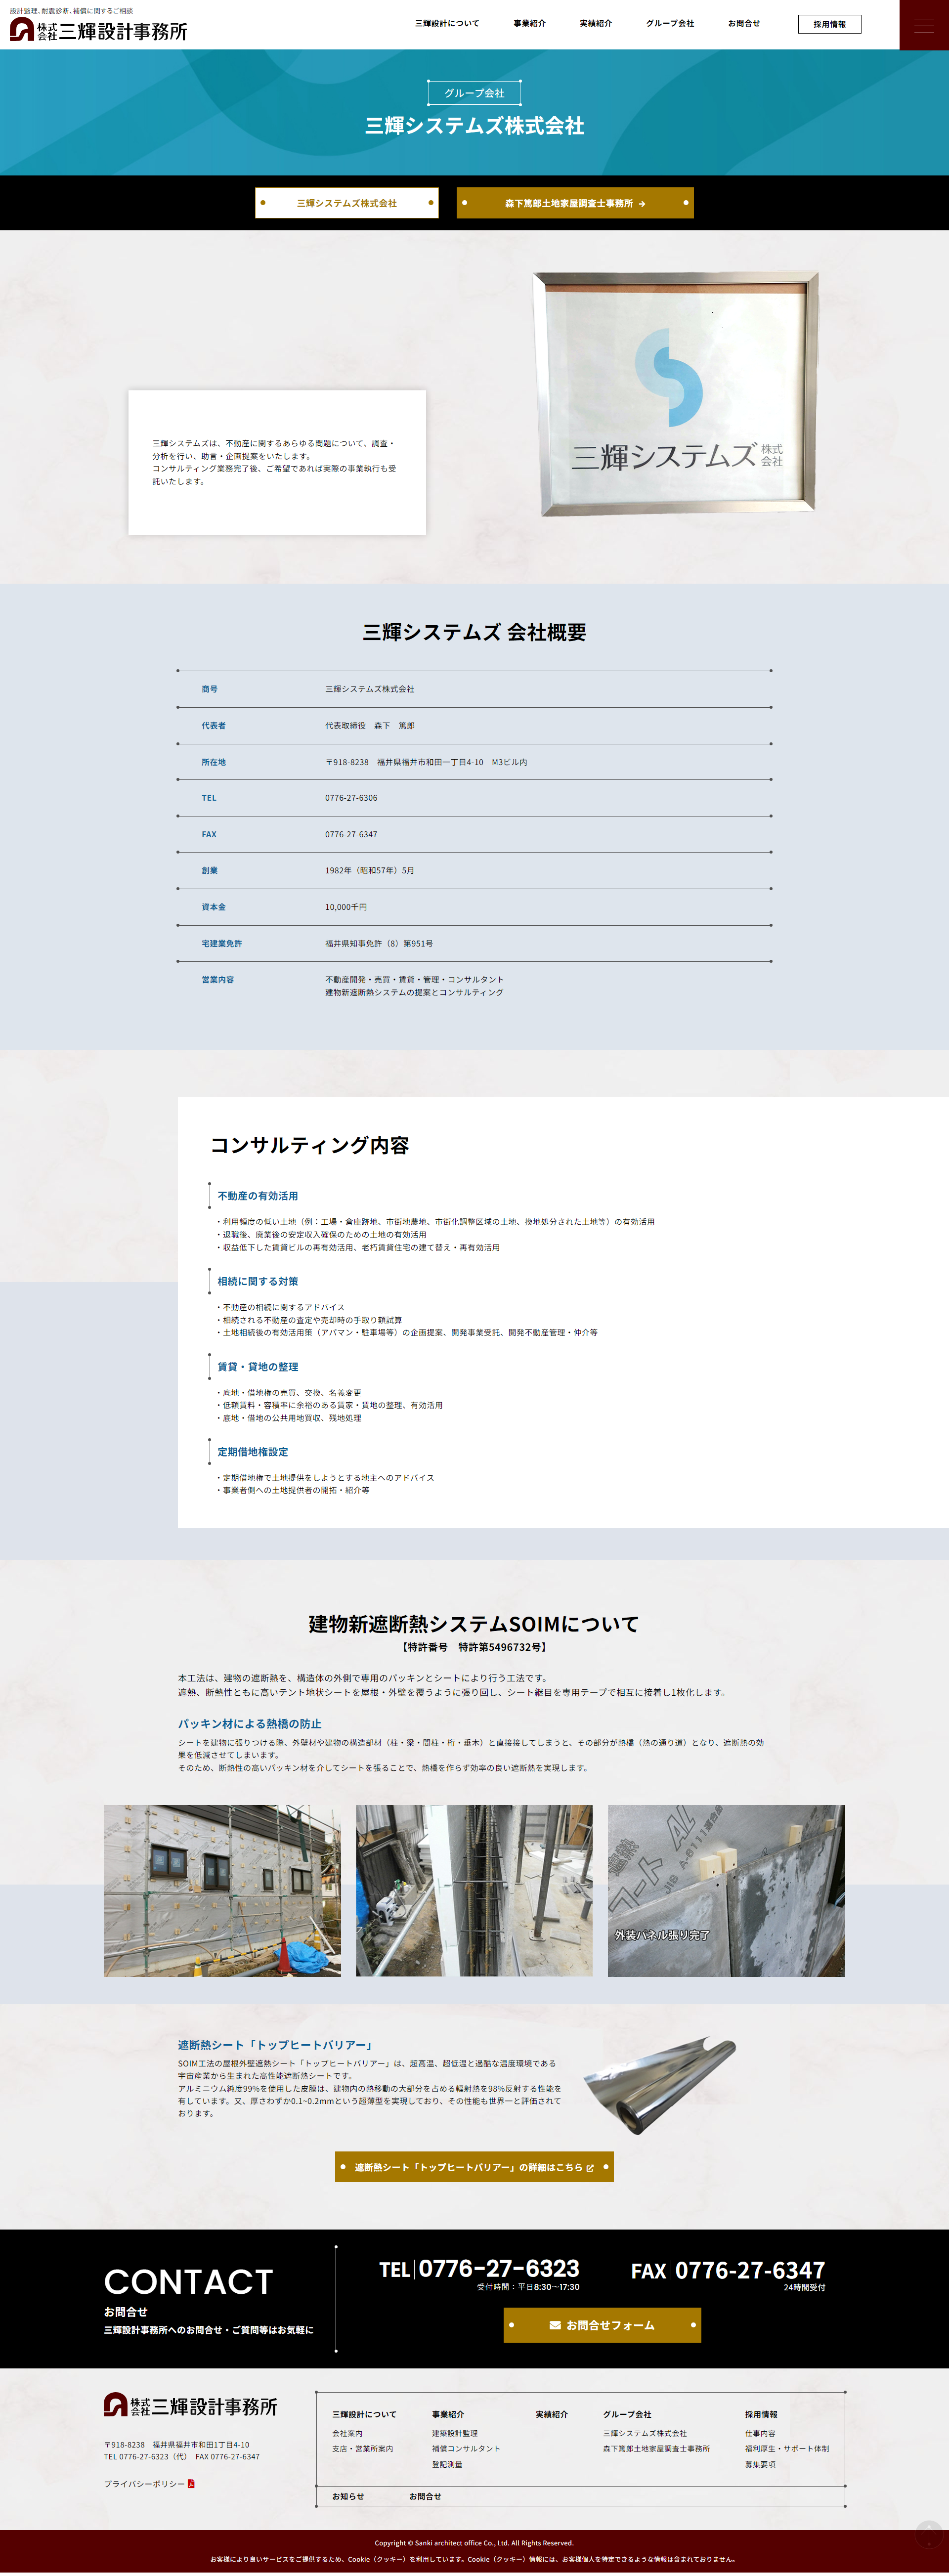Open the 三輝設計について dropdown menu

(448, 22)
